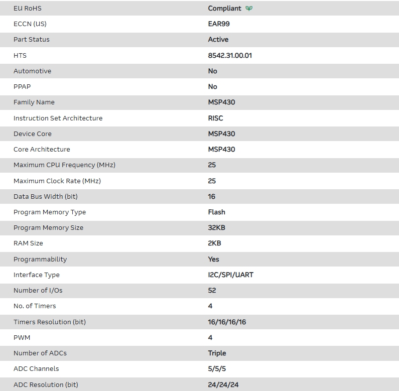This screenshot has height=391, width=399.
Task: Click the Family Name label
Action: (x=34, y=102)
